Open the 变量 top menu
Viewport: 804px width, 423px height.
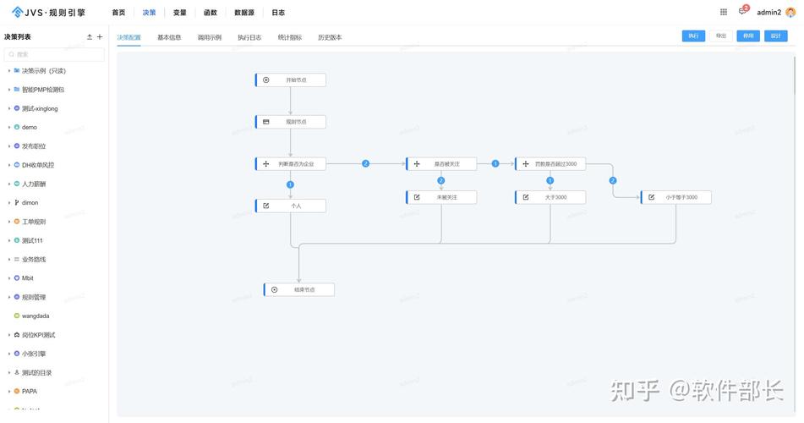click(180, 13)
